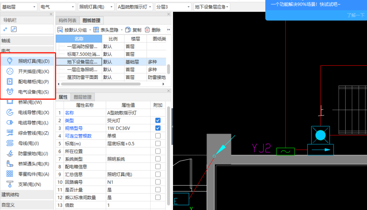Select 零星构件(电)(A) grid icon
This screenshot has width=367, height=210.
[x=10, y=174]
